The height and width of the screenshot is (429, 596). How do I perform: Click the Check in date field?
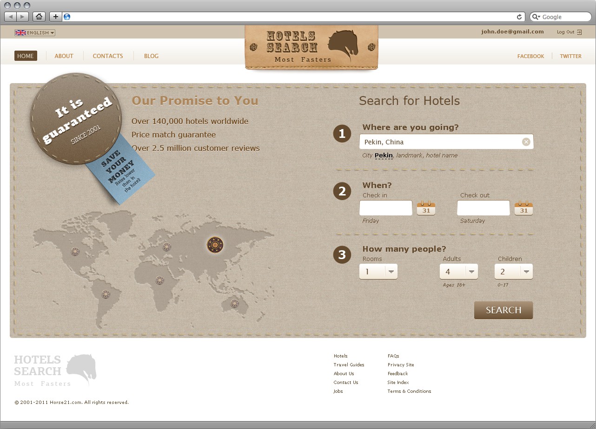386,208
